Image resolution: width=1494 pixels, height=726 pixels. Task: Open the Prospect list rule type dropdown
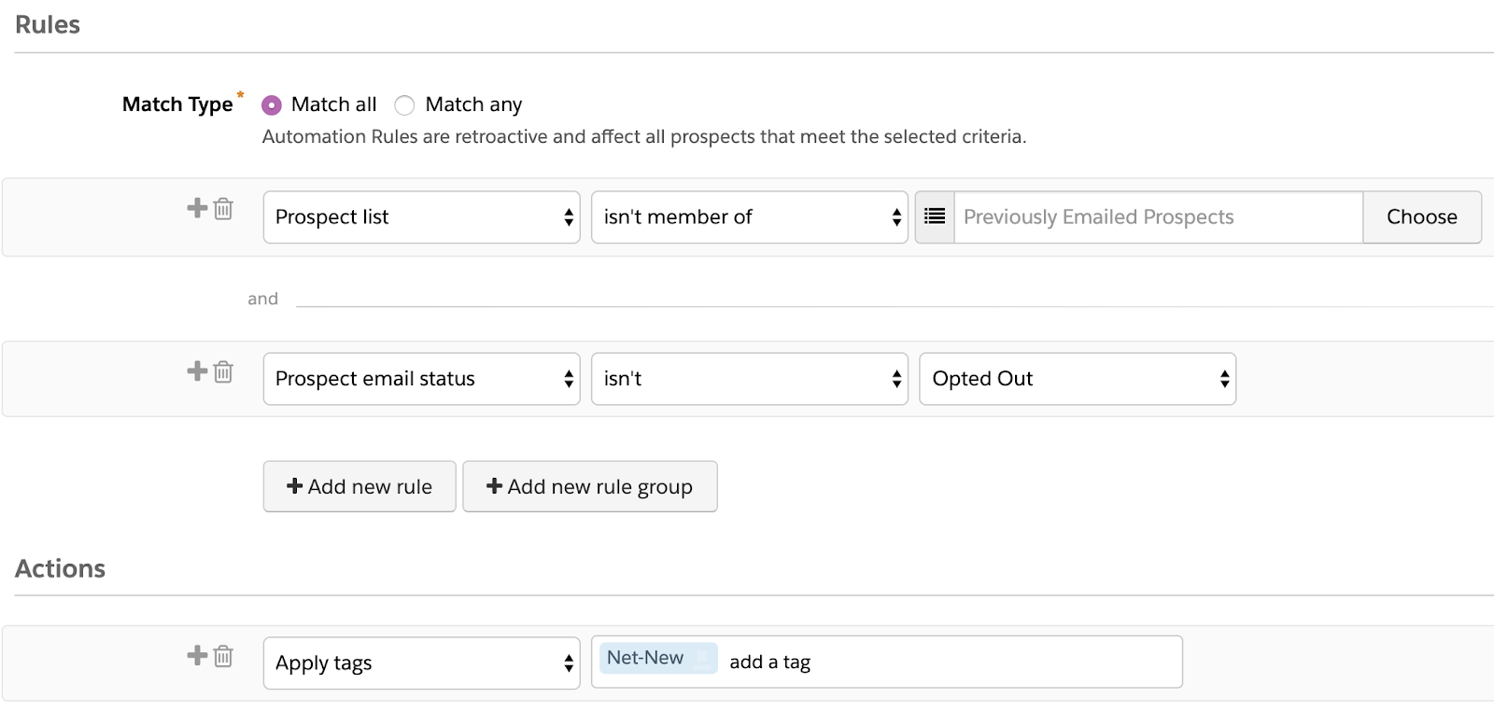pos(421,217)
